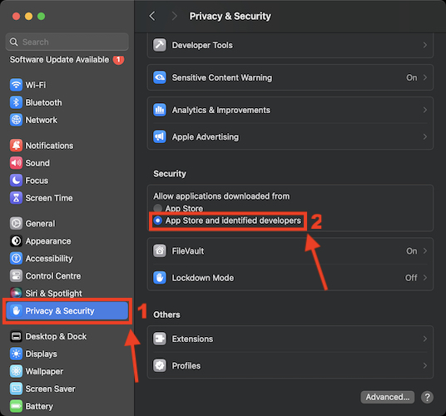Click the Privacy & Security hand icon
Image resolution: width=446 pixels, height=416 pixels.
16,311
